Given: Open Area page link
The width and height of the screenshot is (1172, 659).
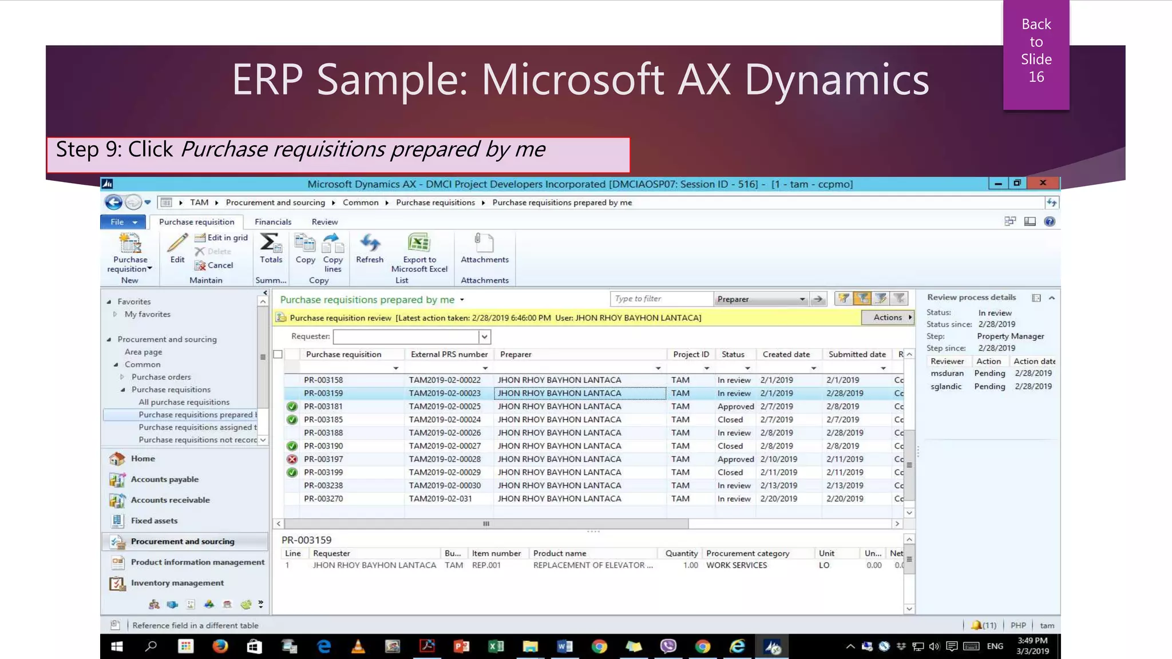Looking at the screenshot, I should pos(143,352).
